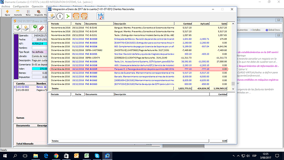Select the row for document FVC-B-3149
Image resolution: width=284 pixels, height=160 pixels.
click(139, 32)
